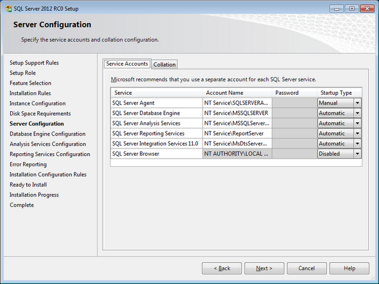Click password field for SQL Server Database Engine
Screen dimensions: 379x284
click(295, 113)
